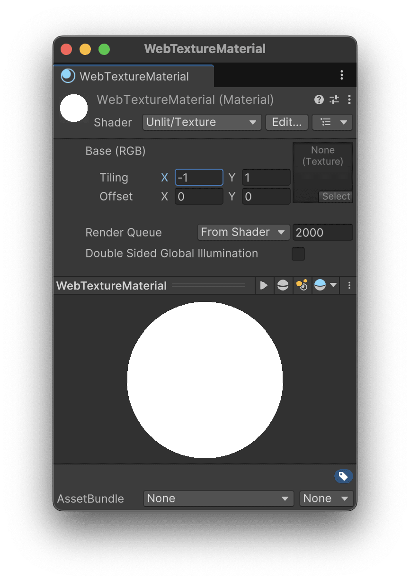410x581 pixels.
Task: Click the white sphere material preview
Action: coord(205,380)
